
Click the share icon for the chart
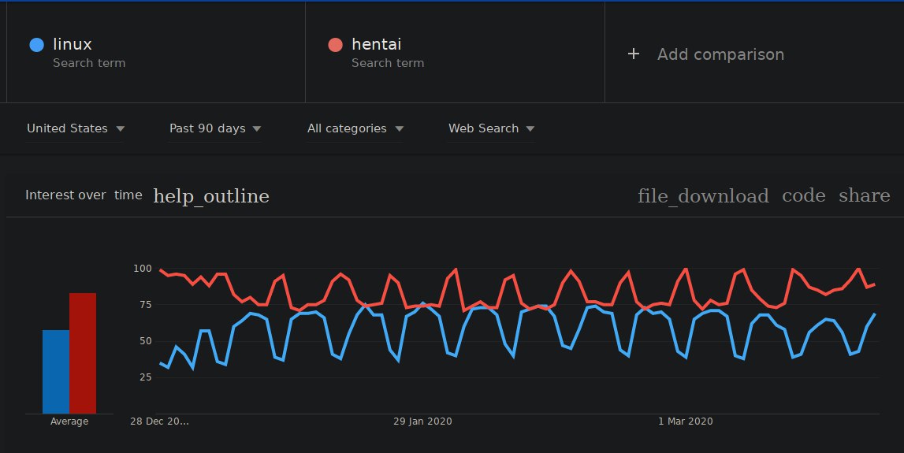pos(865,195)
